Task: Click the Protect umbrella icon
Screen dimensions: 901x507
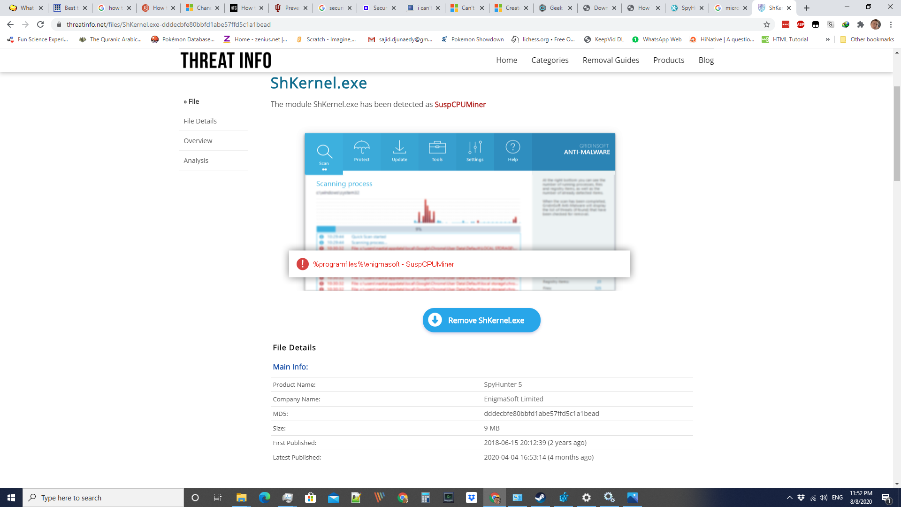Action: click(361, 151)
